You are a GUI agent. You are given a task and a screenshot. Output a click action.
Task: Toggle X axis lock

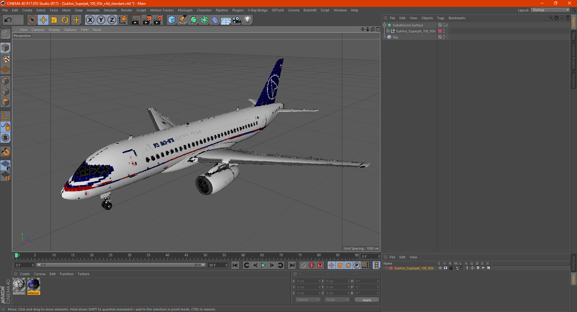(x=90, y=20)
